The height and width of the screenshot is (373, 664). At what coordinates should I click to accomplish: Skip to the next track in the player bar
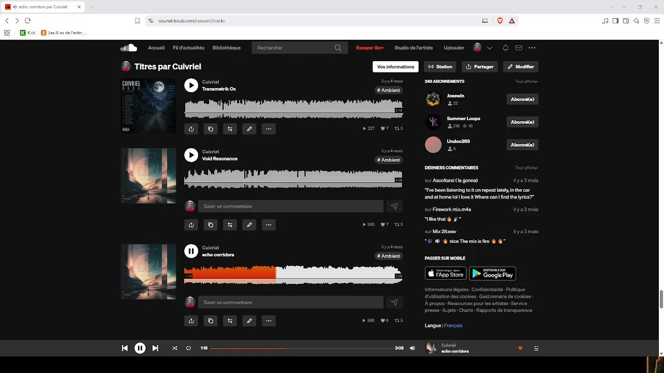click(x=155, y=348)
